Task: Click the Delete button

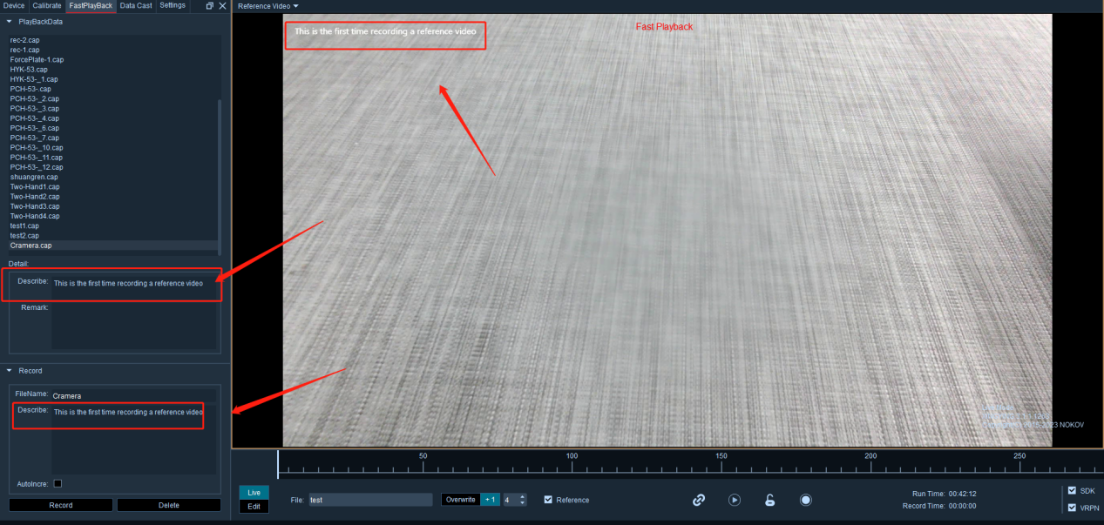Action: click(169, 505)
